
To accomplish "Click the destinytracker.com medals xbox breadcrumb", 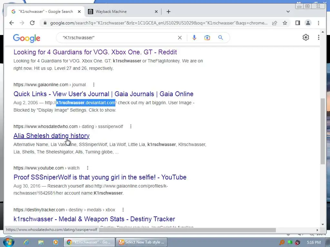I will click(x=64, y=210).
